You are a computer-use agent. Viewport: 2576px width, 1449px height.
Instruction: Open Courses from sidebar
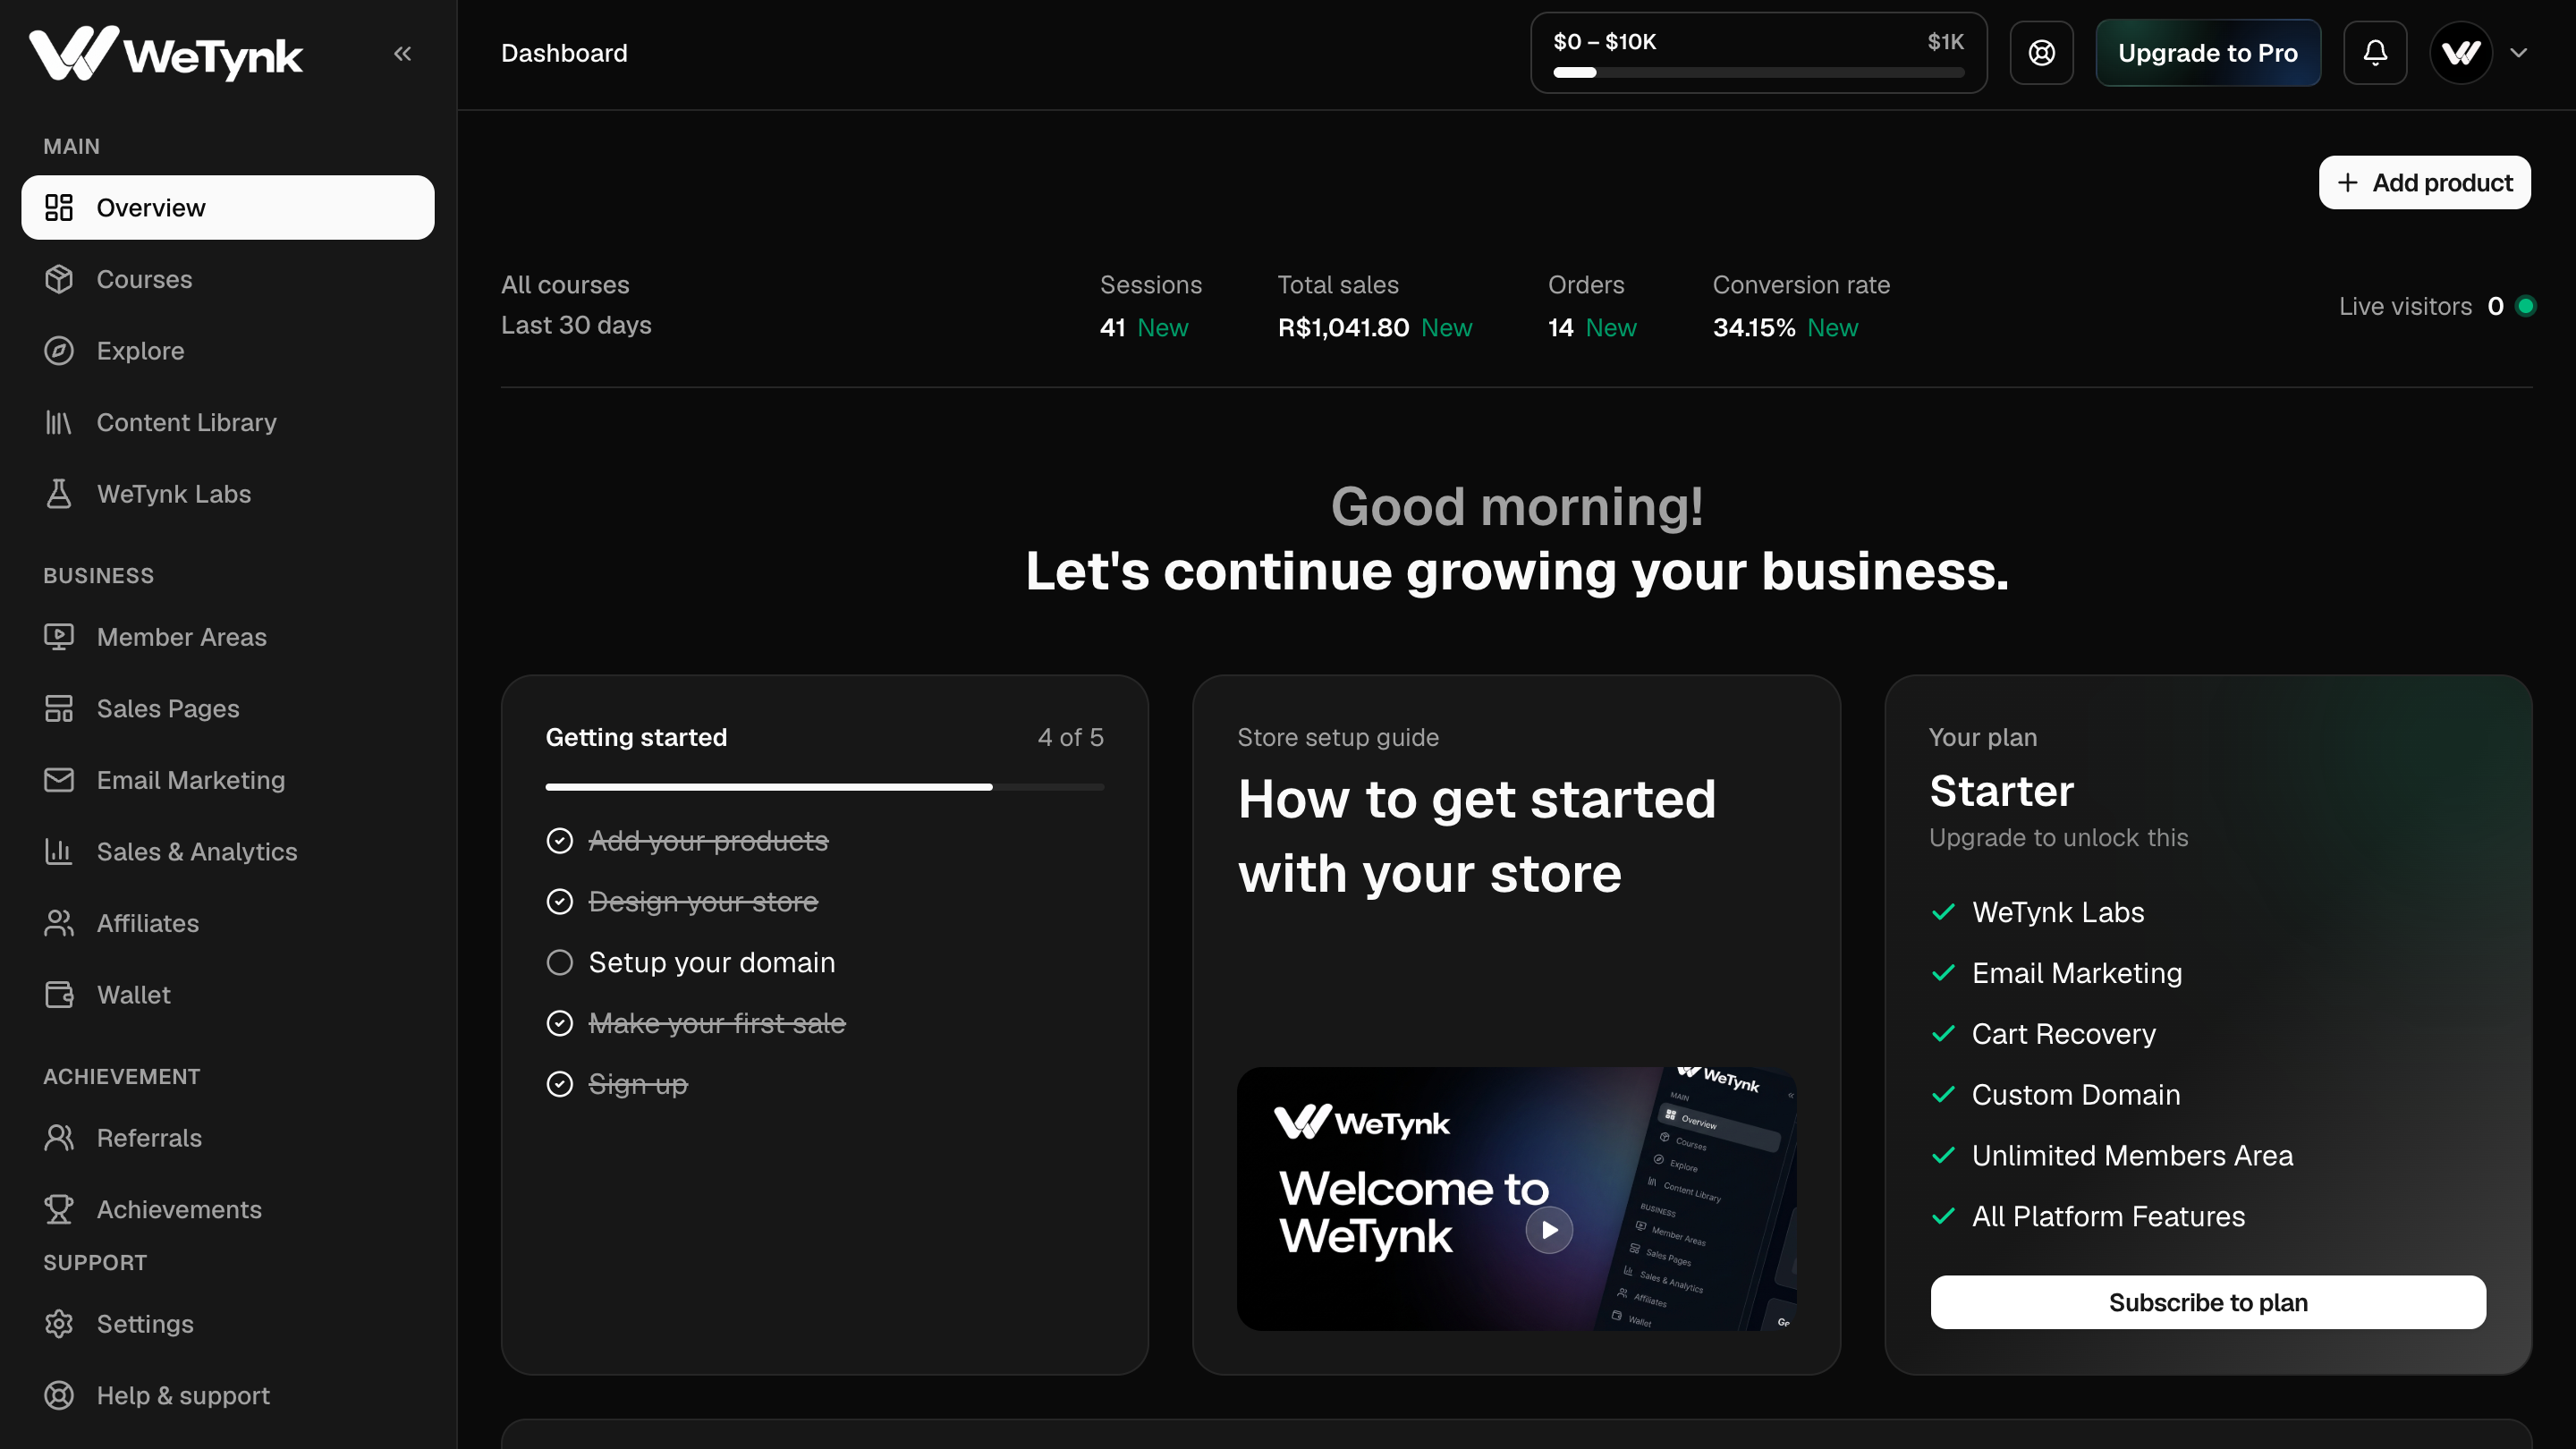click(x=228, y=279)
